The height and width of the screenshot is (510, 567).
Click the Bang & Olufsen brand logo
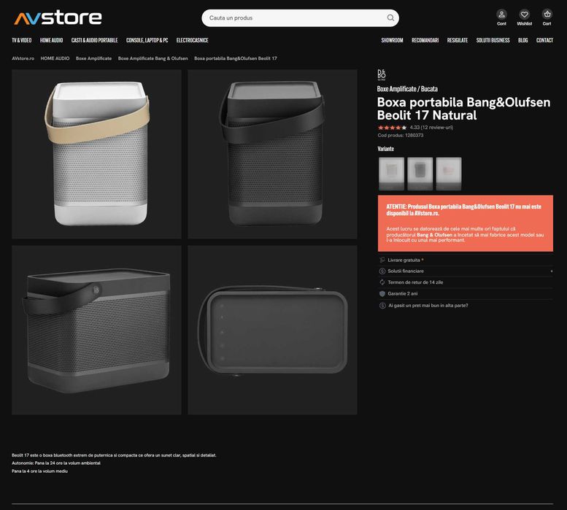pos(382,75)
